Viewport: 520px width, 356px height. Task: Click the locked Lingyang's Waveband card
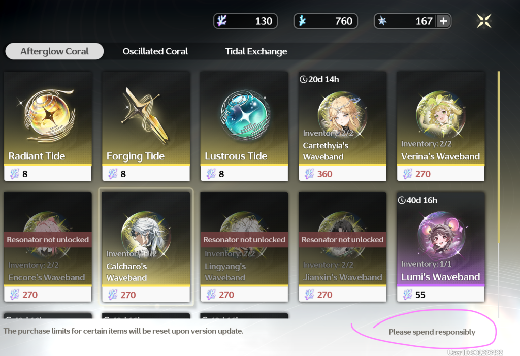click(244, 247)
